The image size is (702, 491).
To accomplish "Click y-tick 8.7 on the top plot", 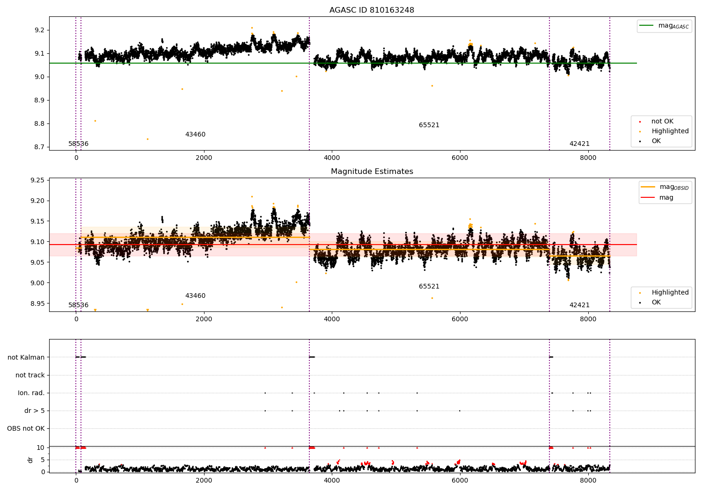I will [39, 147].
